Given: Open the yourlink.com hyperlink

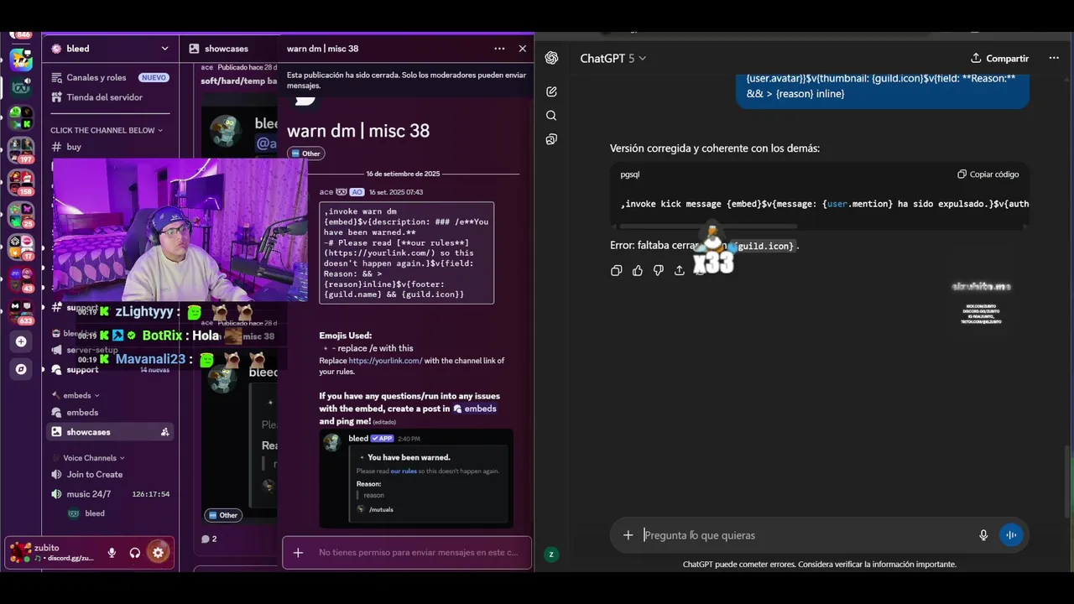Looking at the screenshot, I should click(385, 361).
